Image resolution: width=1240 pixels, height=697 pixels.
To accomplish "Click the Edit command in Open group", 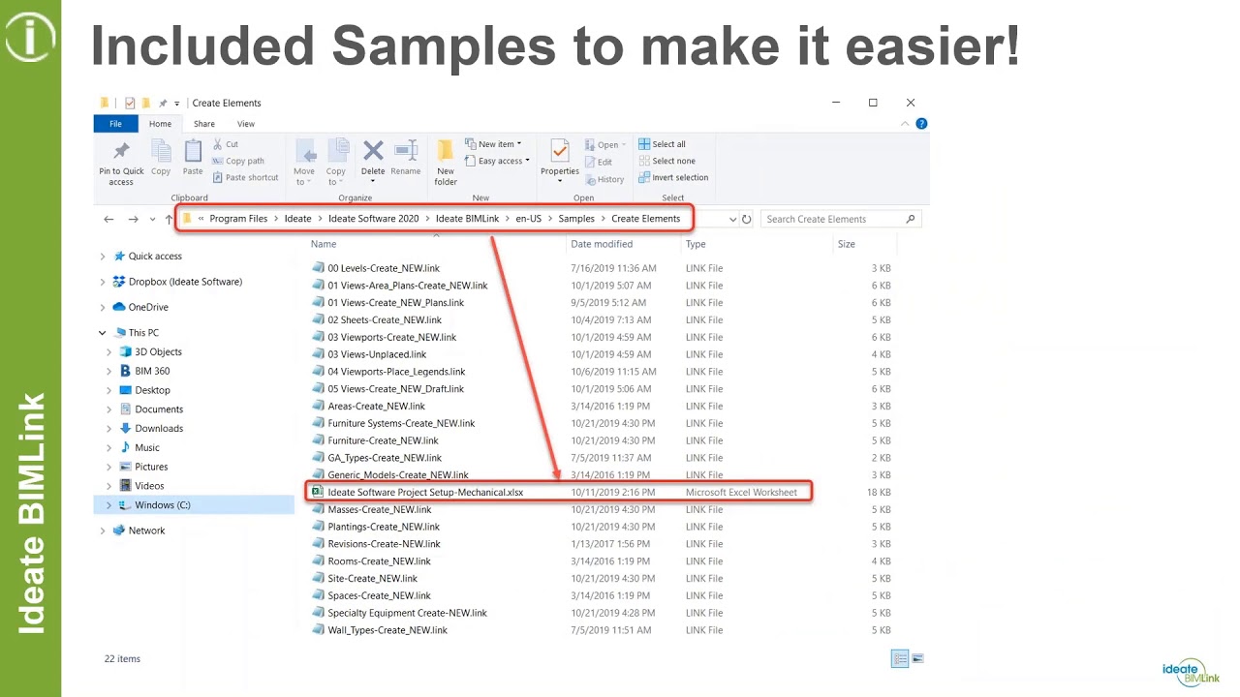I will click(599, 162).
